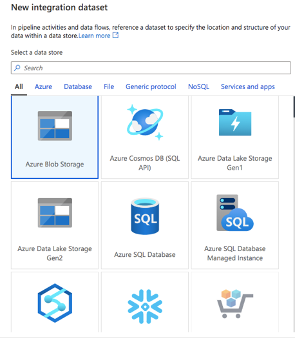Click Azure SQL Database Managed Instance label
The width and height of the screenshot is (295, 344).
[x=235, y=253]
